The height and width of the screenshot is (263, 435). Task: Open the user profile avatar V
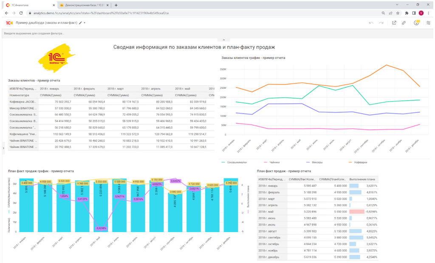[x=421, y=13]
